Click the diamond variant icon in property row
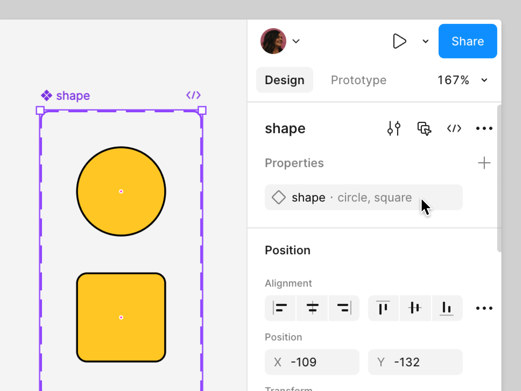Image resolution: width=521 pixels, height=391 pixels. point(279,197)
